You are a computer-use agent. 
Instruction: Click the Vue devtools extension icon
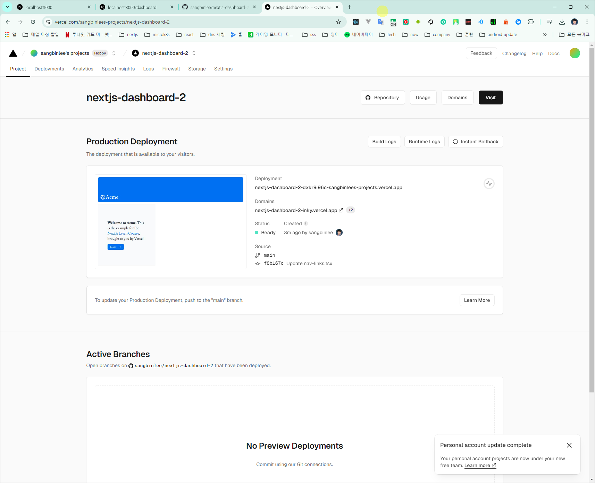click(368, 22)
